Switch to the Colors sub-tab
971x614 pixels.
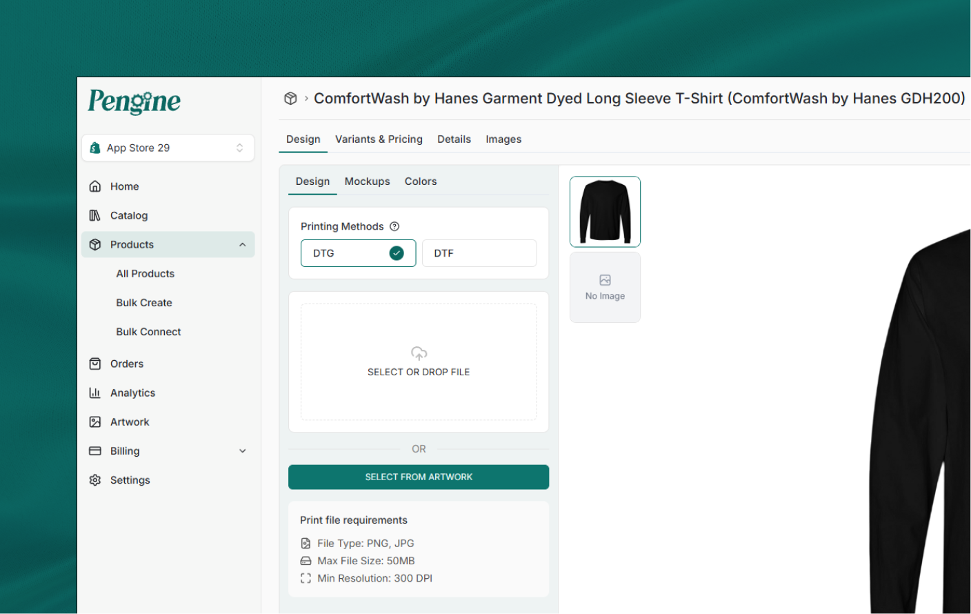tap(421, 181)
